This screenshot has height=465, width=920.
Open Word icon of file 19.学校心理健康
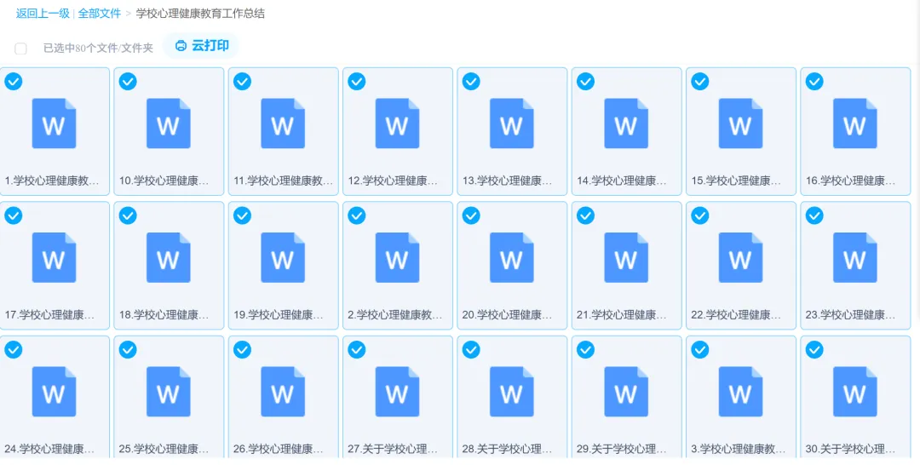[x=283, y=257]
